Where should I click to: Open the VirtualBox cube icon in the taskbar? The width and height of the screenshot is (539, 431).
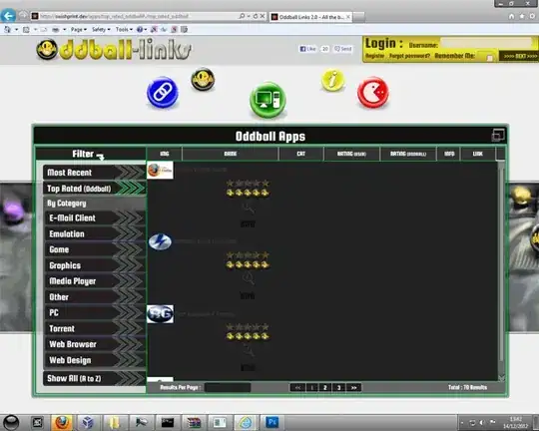point(88,422)
